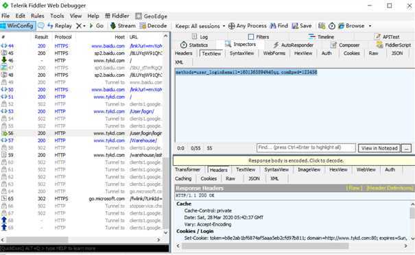415x255 pixels.
Task: Click View in Notepad button
Action: [x=379, y=148]
